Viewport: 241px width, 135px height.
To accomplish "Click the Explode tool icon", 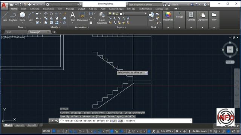I will 65,18.
